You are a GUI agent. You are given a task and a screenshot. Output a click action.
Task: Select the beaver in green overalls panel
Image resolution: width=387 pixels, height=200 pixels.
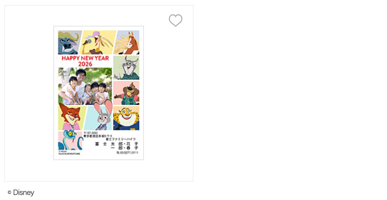126,93
